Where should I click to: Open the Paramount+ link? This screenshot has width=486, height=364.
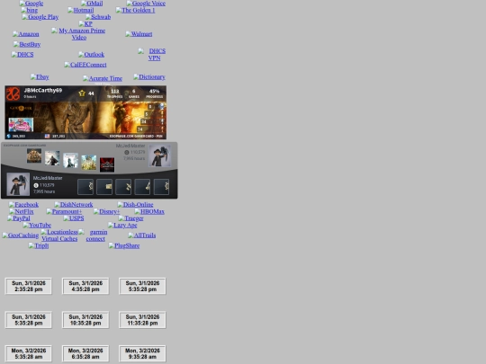[x=64, y=211]
